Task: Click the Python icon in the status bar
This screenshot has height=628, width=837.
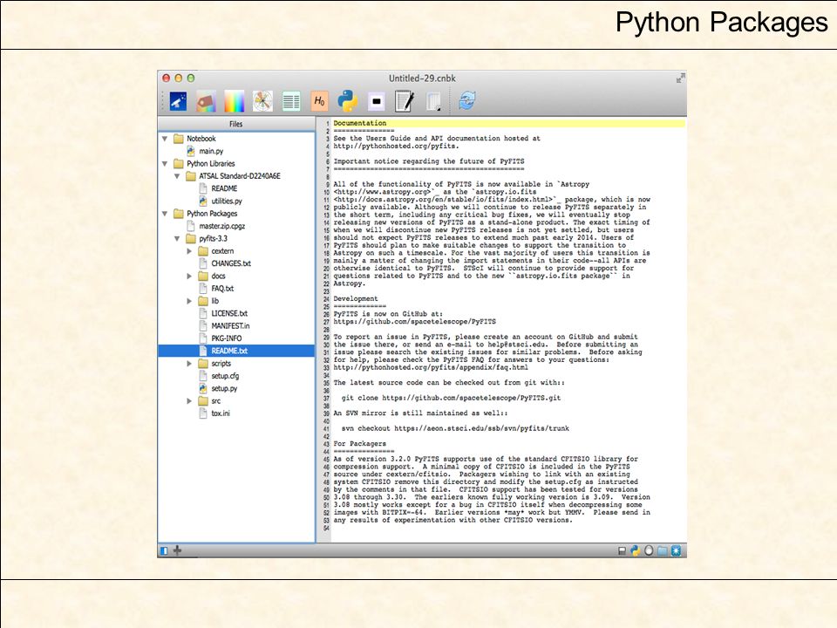Action: tap(636, 550)
